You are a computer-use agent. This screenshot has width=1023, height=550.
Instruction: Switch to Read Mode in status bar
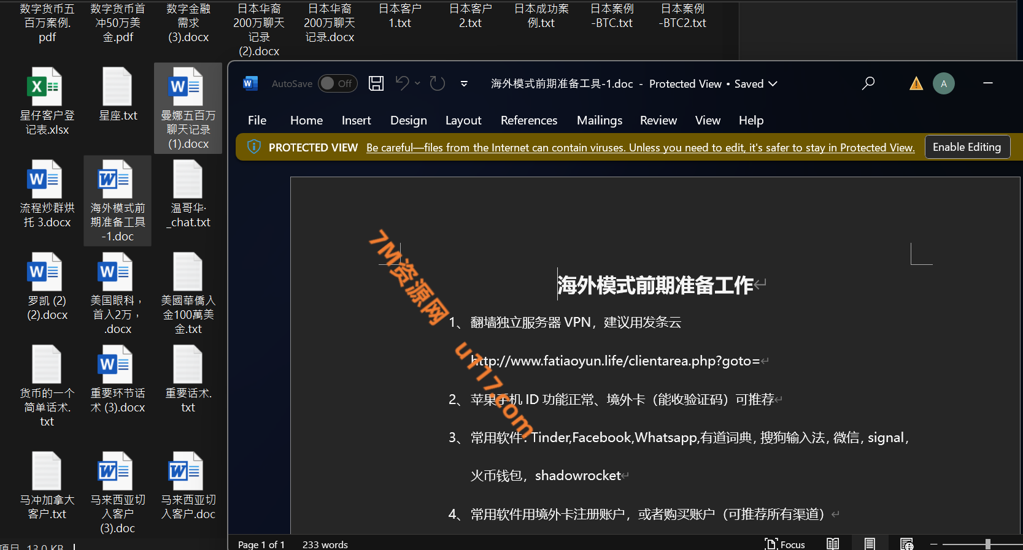(833, 543)
